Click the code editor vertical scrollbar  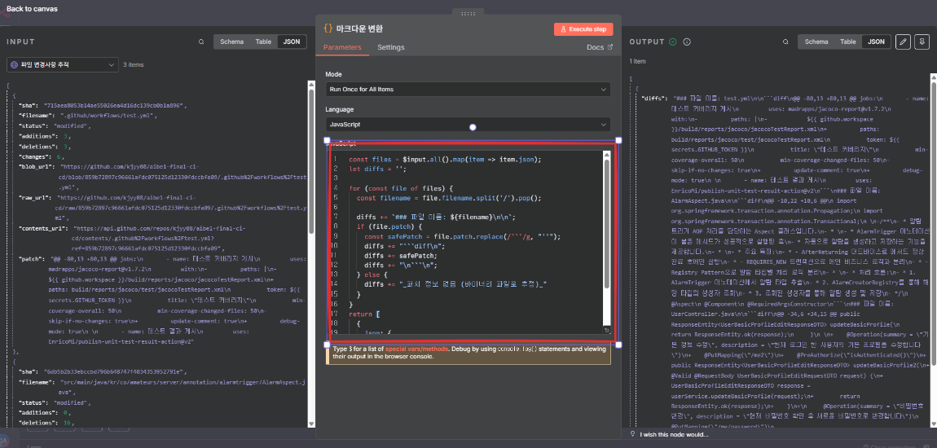pyautogui.click(x=606, y=222)
